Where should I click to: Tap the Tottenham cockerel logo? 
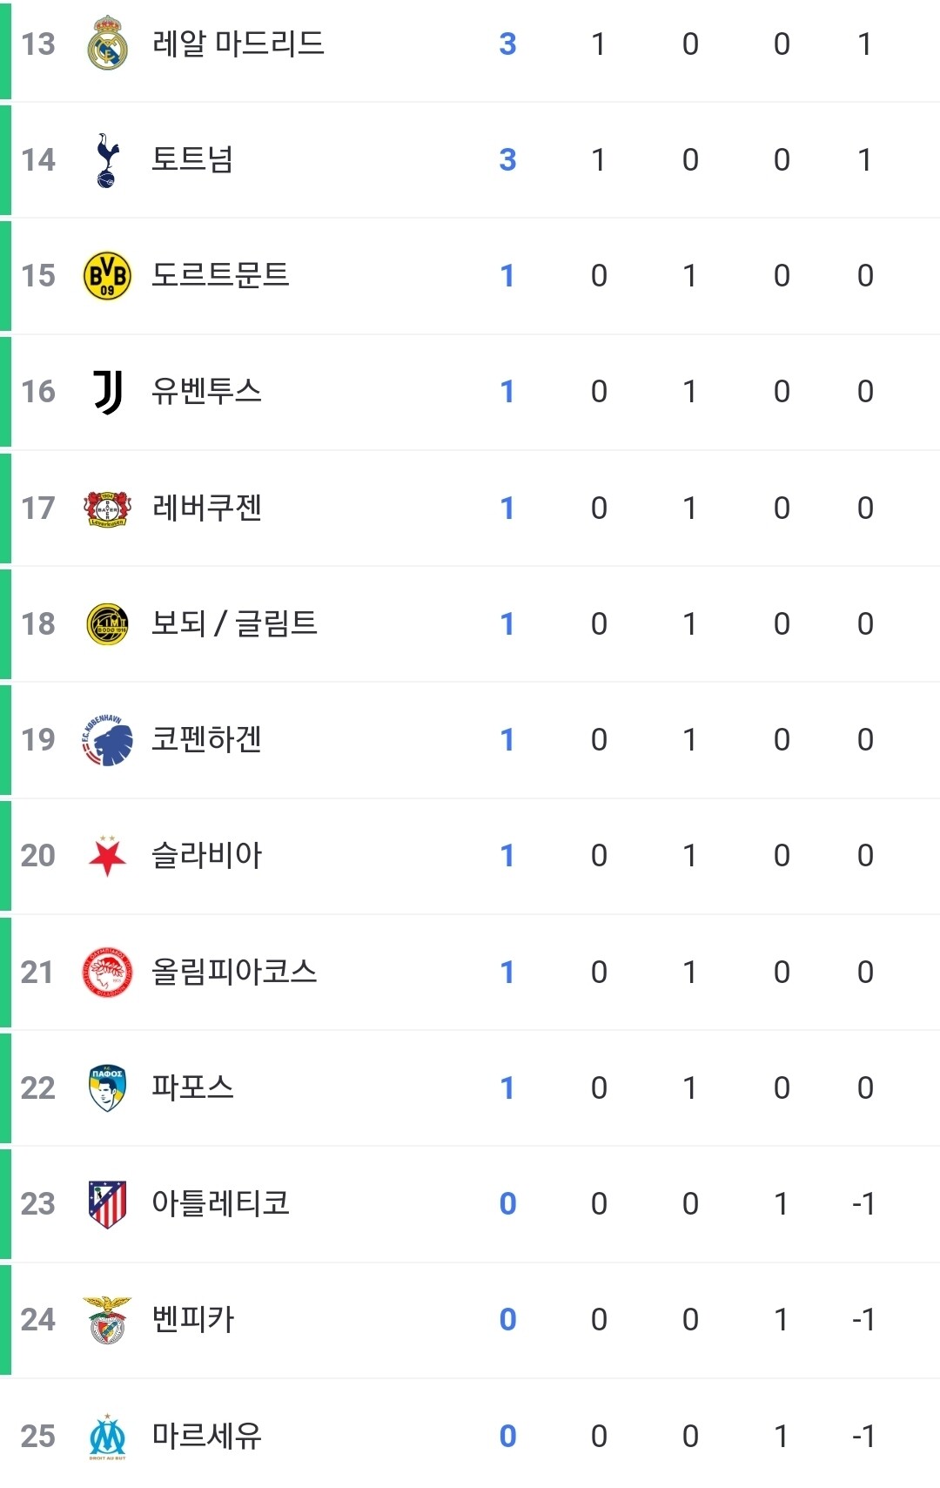pyautogui.click(x=106, y=160)
